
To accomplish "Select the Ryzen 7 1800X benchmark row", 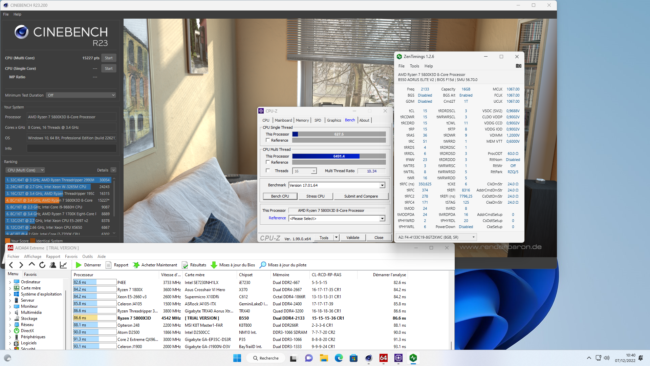I will point(240,289).
